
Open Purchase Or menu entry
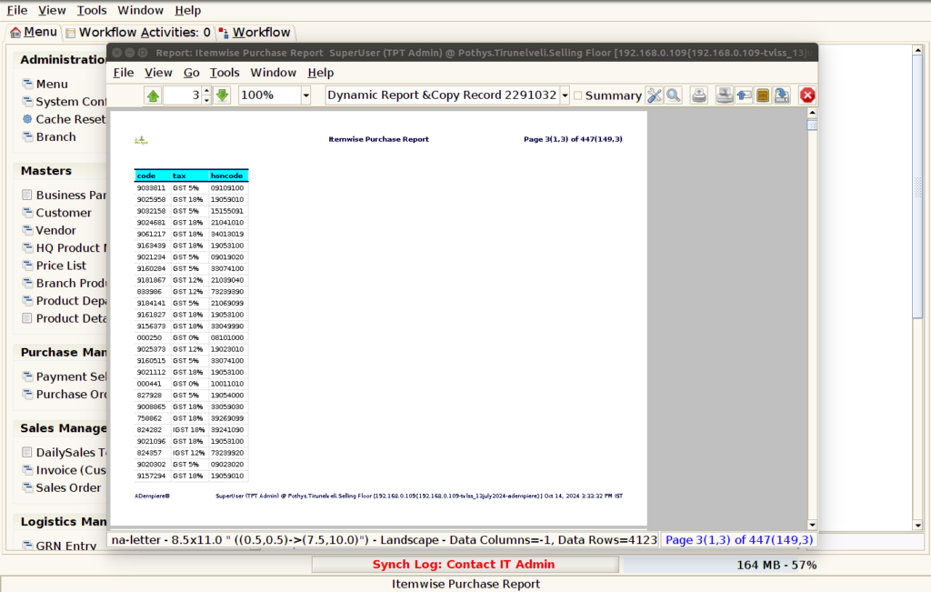pyautogui.click(x=71, y=394)
